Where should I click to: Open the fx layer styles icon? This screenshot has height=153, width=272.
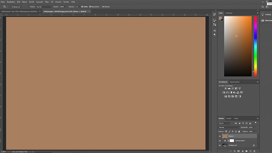pyautogui.click(x=234, y=151)
